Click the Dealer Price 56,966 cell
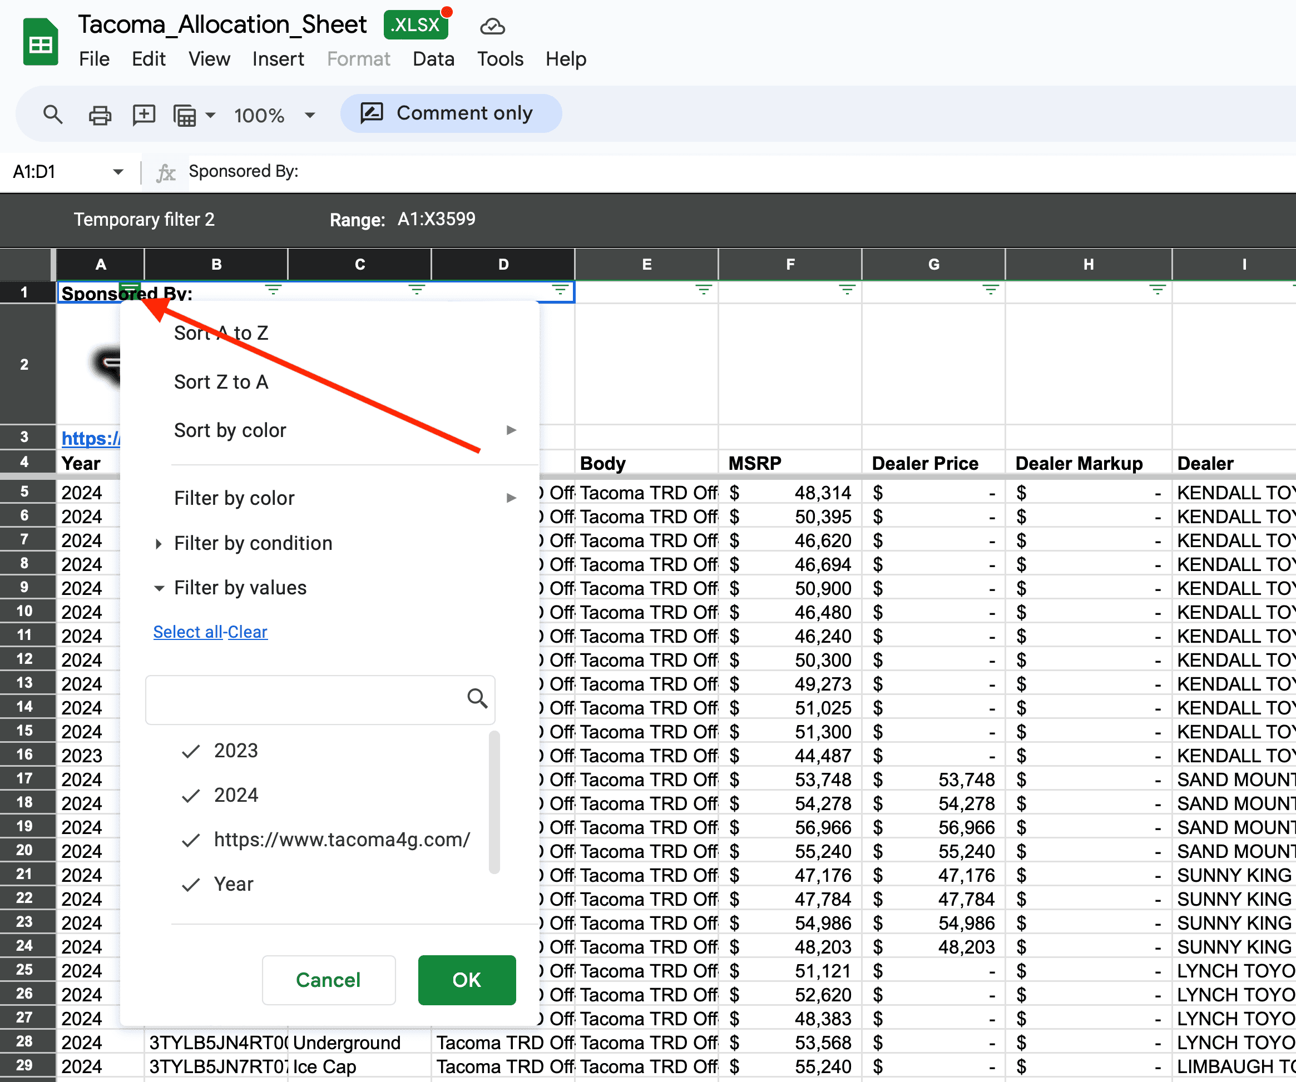This screenshot has width=1296, height=1082. 933,827
